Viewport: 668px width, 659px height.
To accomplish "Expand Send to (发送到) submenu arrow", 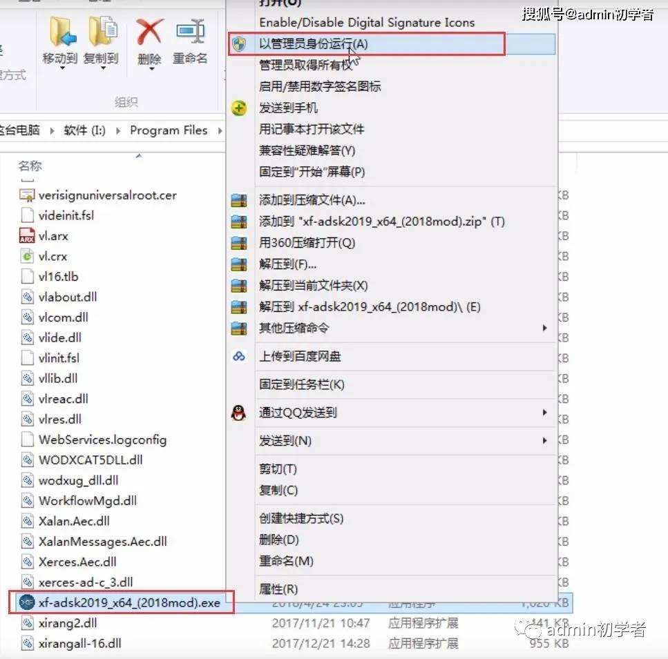I will pos(544,440).
